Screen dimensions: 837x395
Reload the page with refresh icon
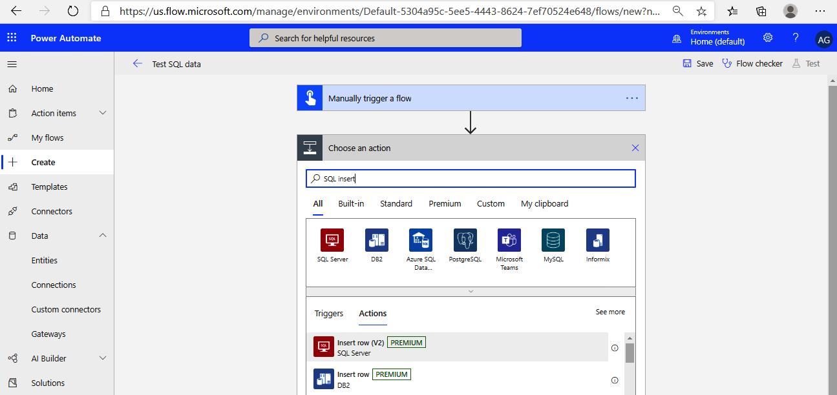pyautogui.click(x=73, y=11)
